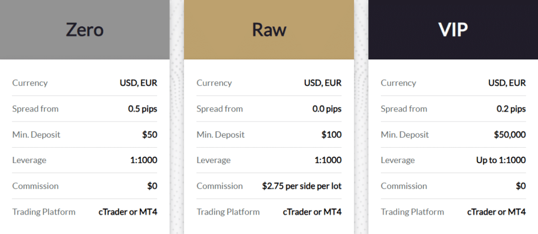
Task: Click Raw account's 0.0 pips spread value
Action: pos(327,109)
